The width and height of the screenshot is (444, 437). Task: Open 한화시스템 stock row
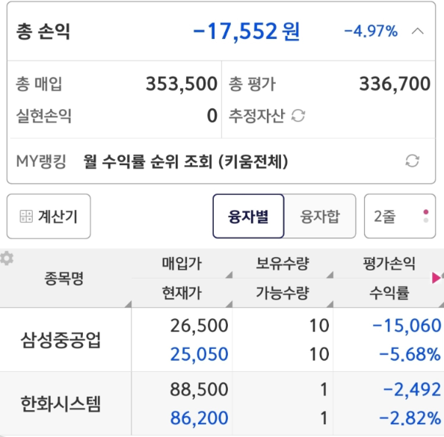(x=222, y=403)
